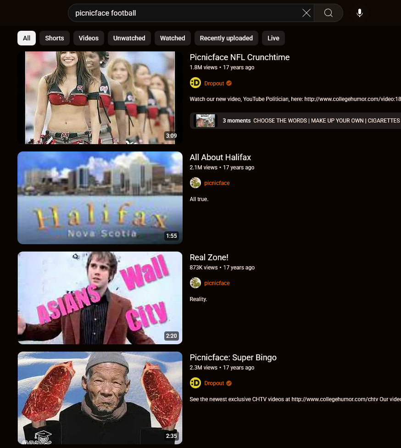This screenshot has height=448, width=401.
Task: Open the Real Zone! title link
Action: [x=209, y=257]
